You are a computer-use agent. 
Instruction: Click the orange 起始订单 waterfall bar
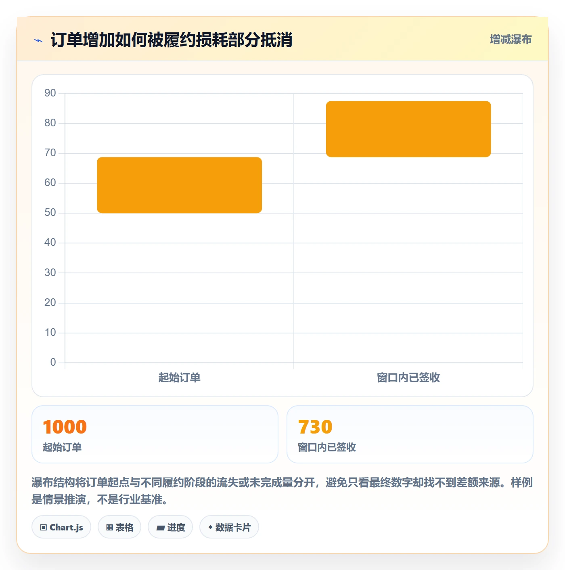tap(180, 185)
